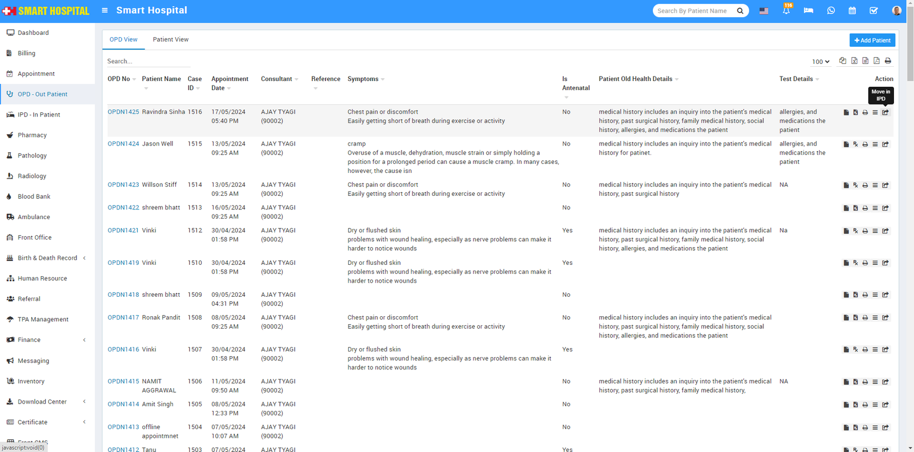Export table as PDF icon
This screenshot has width=914, height=452.
[x=876, y=61]
